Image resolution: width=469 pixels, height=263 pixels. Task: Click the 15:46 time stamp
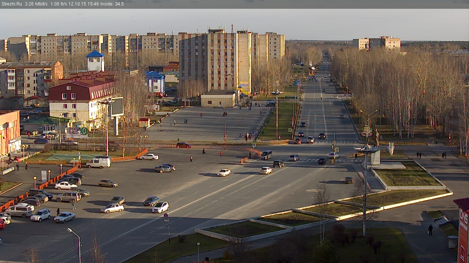[94, 4]
